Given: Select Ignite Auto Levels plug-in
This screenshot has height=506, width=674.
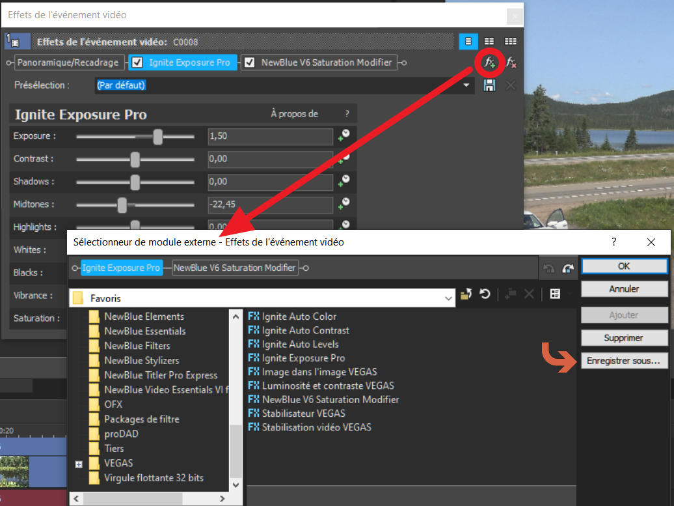Looking at the screenshot, I should pos(293,344).
